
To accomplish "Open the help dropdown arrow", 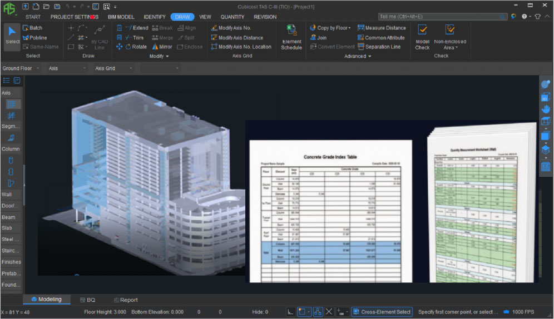I will tap(530, 17).
